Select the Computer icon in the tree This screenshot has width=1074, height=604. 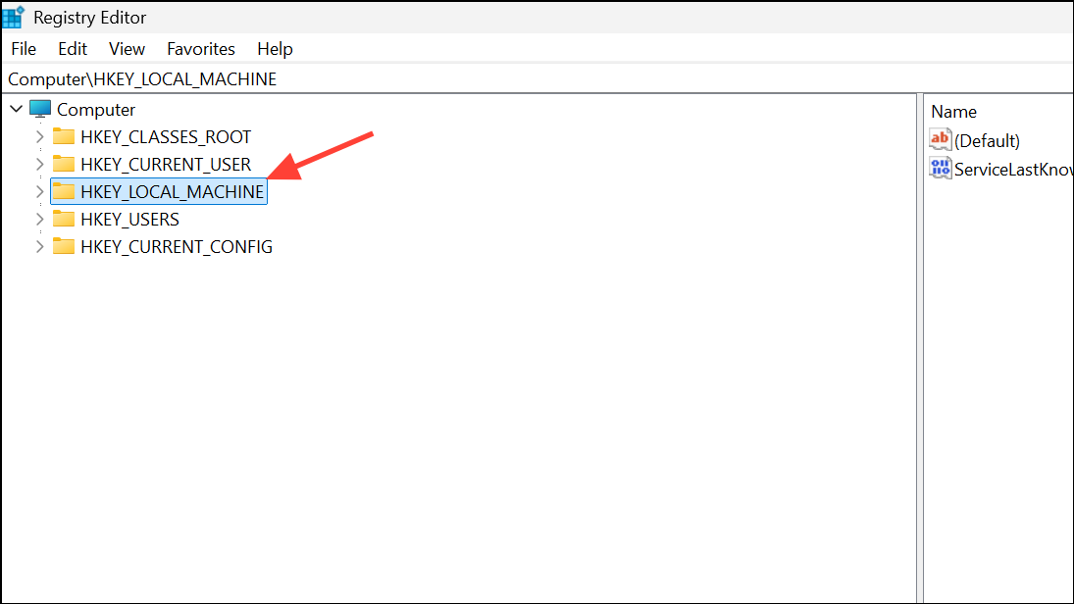(x=40, y=109)
